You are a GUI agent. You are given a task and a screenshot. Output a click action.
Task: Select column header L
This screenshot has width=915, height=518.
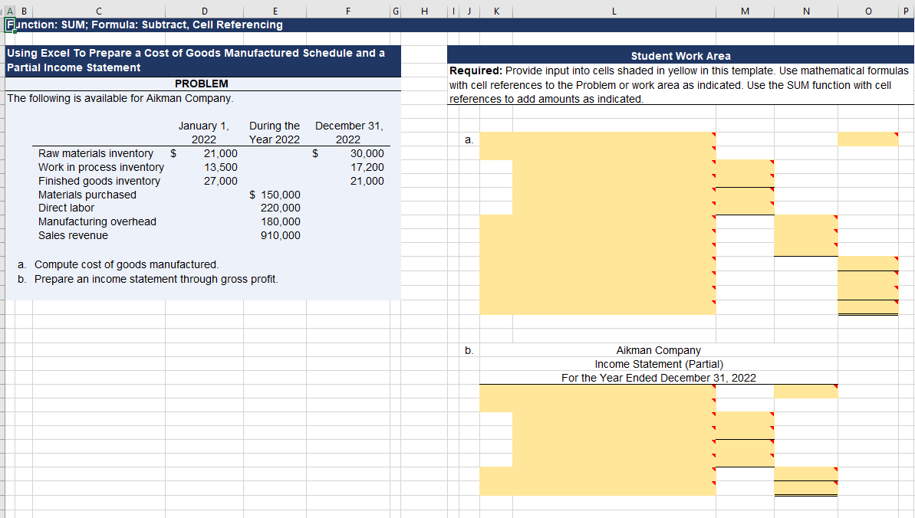coord(614,11)
